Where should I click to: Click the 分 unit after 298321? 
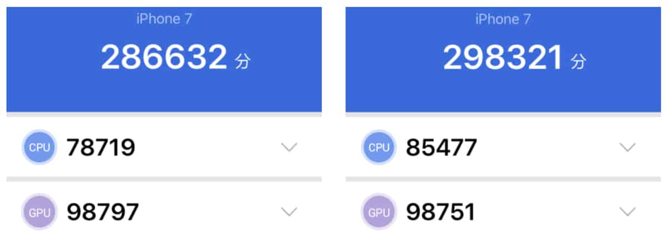click(x=578, y=61)
